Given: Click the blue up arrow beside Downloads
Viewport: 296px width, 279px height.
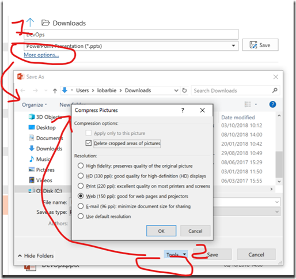Looking at the screenshot, I should point(30,22).
